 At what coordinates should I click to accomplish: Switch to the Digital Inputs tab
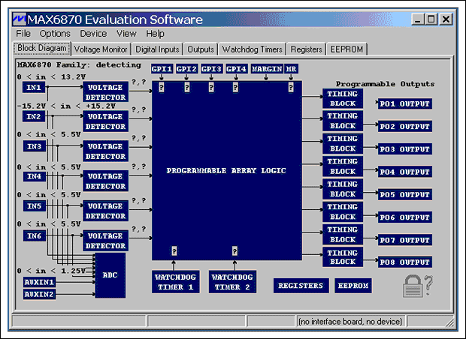(159, 49)
